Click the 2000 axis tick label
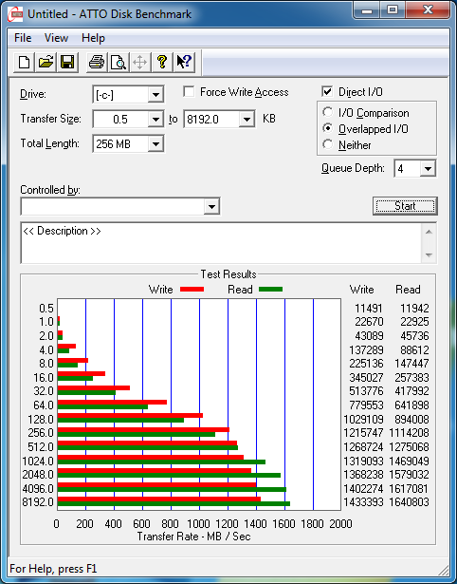 (x=340, y=524)
